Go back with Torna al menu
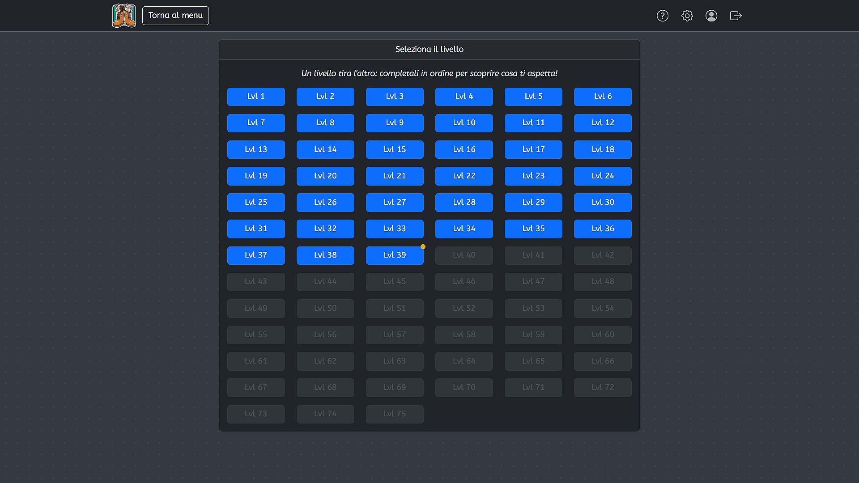This screenshot has width=859, height=483. 175,16
